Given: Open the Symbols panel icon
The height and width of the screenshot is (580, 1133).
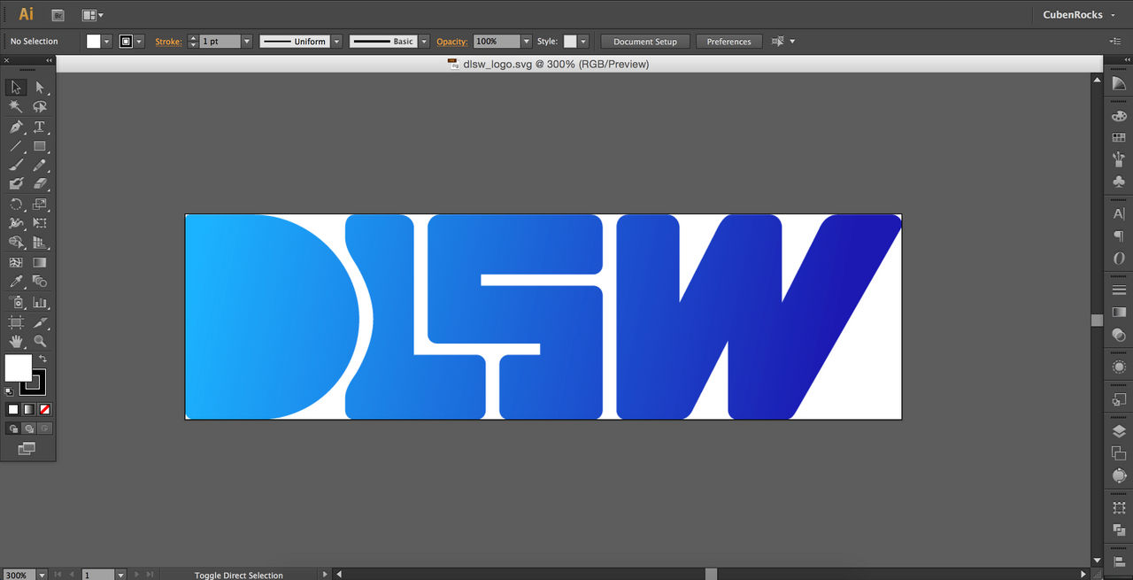Looking at the screenshot, I should coord(1119,182).
